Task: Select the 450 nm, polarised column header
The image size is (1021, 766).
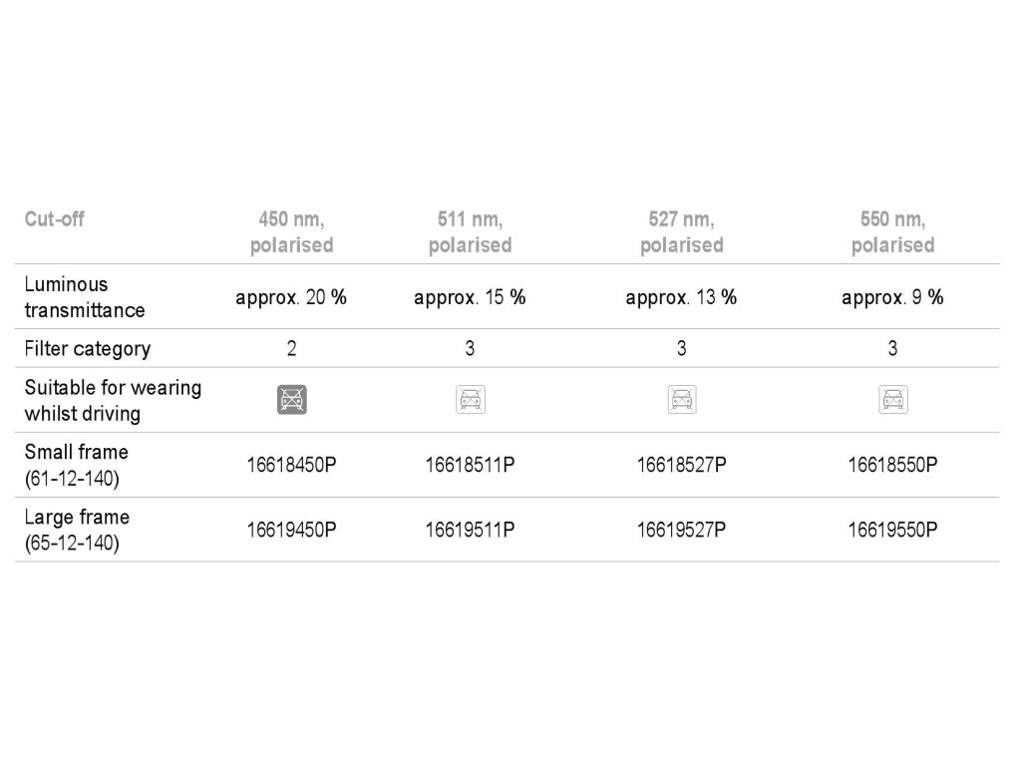Action: (x=291, y=232)
